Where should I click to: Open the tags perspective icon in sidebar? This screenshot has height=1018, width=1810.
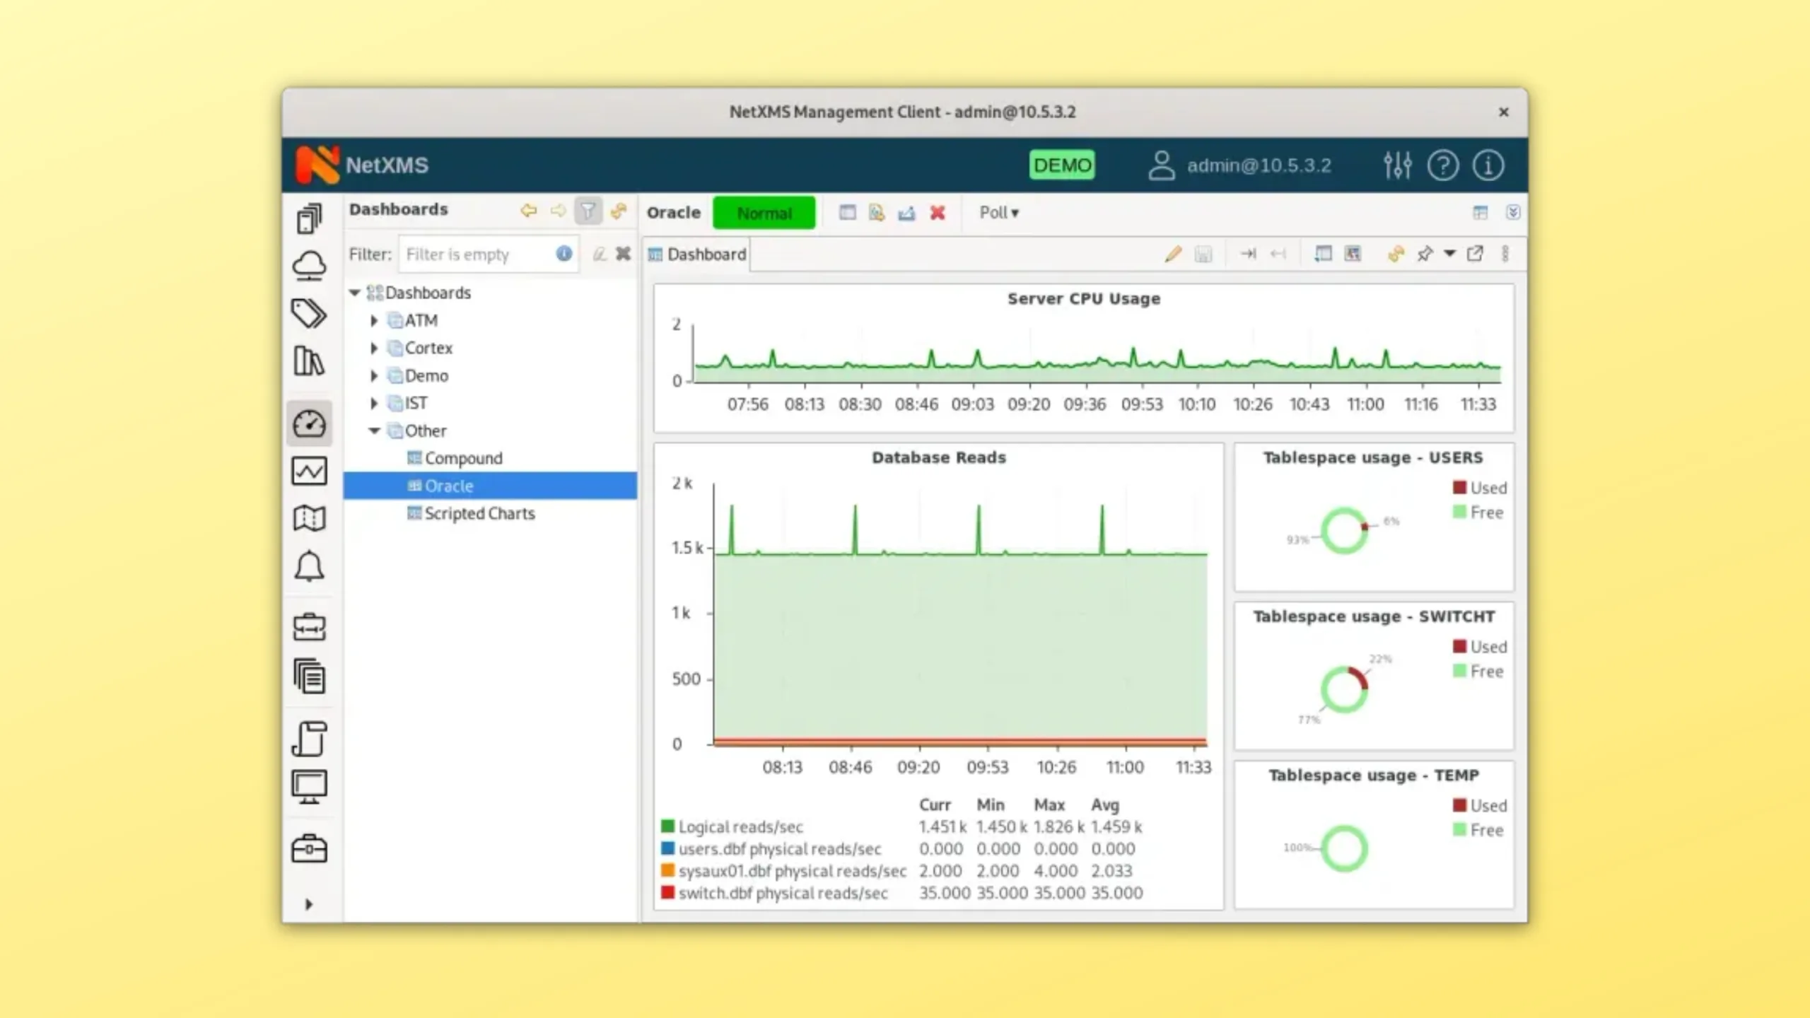tap(309, 313)
